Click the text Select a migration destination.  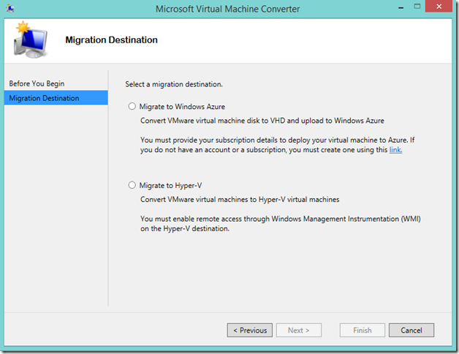pyautogui.click(x=174, y=84)
